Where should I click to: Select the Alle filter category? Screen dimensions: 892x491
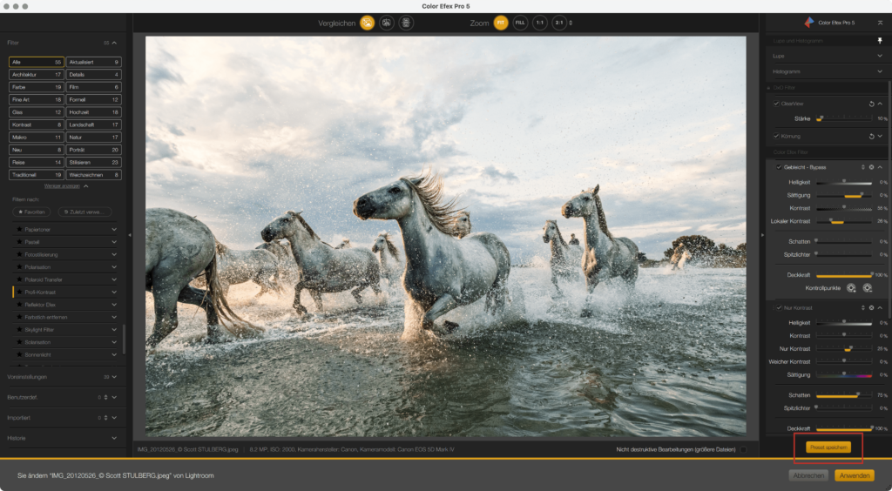click(x=37, y=62)
